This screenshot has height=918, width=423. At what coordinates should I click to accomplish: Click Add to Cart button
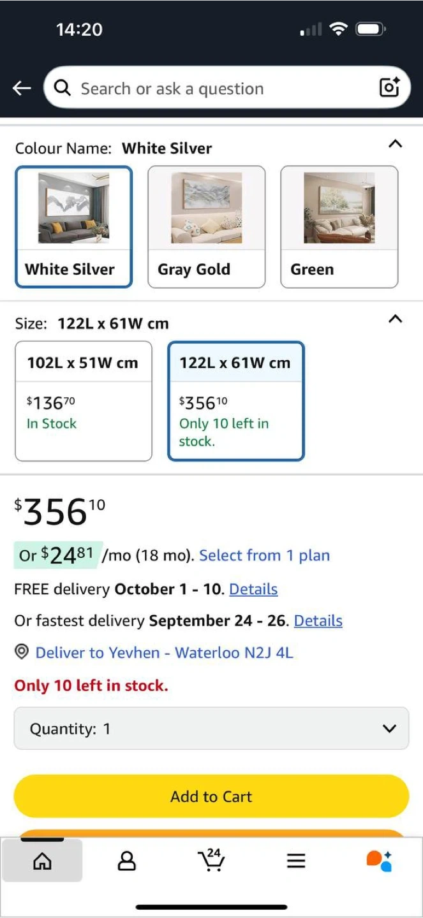[211, 796]
